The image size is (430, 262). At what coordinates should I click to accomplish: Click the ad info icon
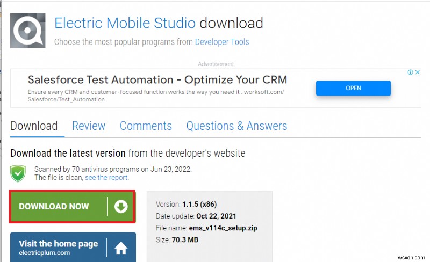click(411, 72)
